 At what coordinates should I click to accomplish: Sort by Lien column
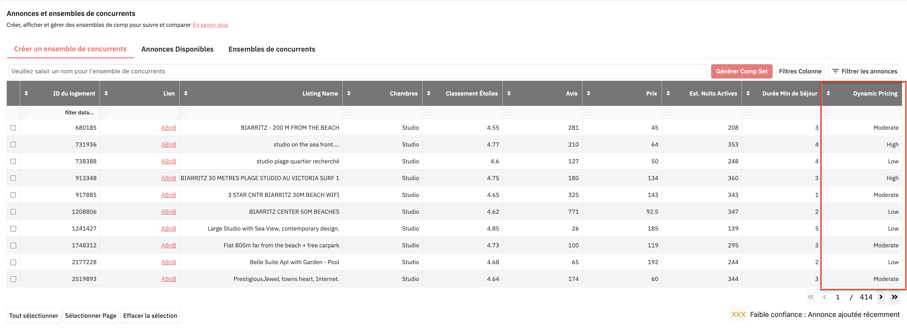point(106,93)
